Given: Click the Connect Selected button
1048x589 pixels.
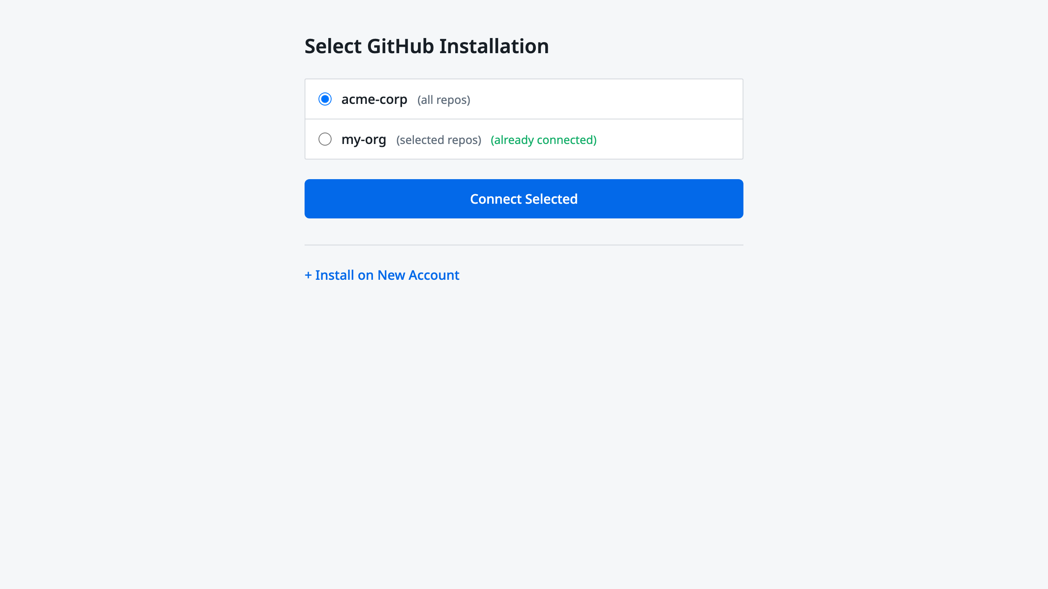Looking at the screenshot, I should click(x=524, y=199).
